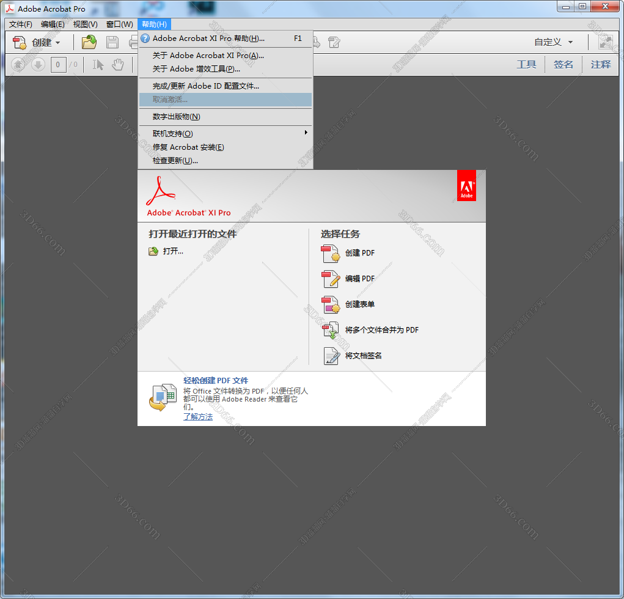Click the Open file folder icon
Screen dimensions: 624x599
point(89,42)
